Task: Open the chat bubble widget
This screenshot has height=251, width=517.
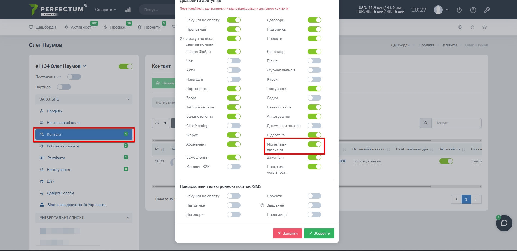Action: 504,223
